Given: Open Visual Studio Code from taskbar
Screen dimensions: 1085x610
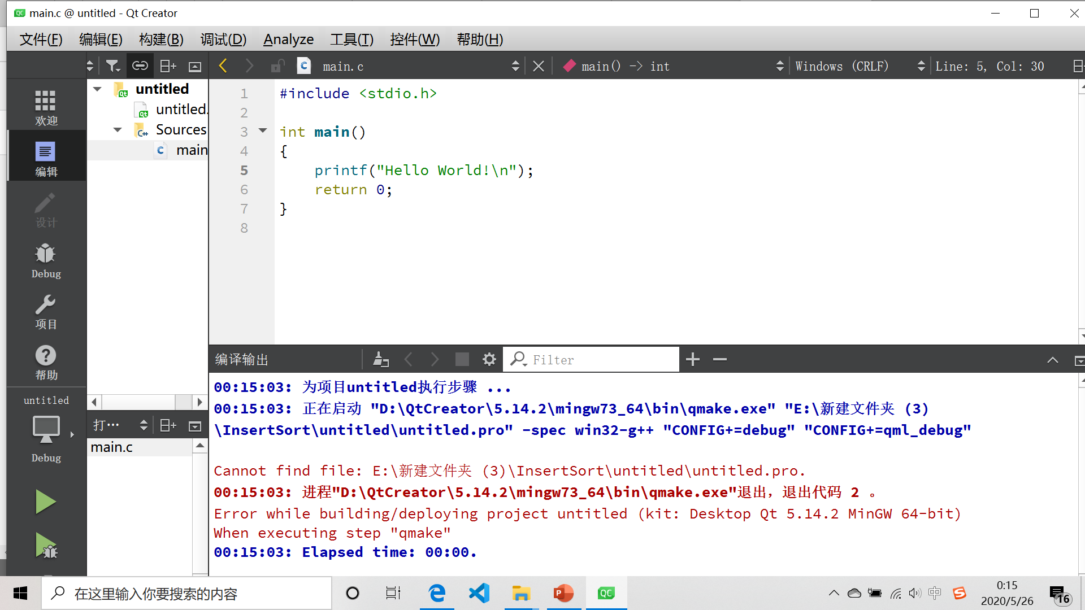Looking at the screenshot, I should coord(479,593).
